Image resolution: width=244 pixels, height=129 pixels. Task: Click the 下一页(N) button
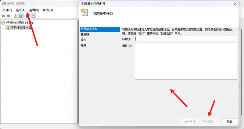210,121
